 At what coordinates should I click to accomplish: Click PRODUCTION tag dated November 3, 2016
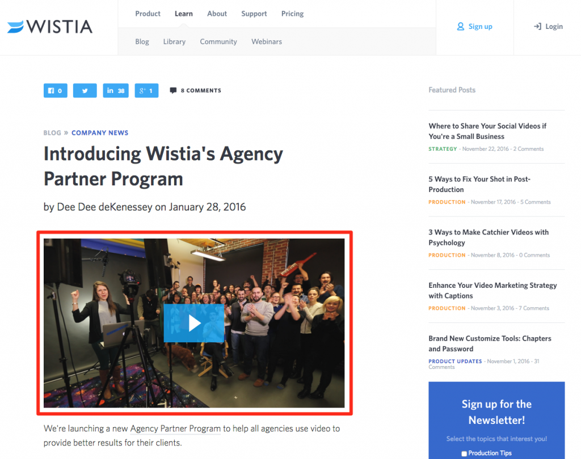[447, 308]
